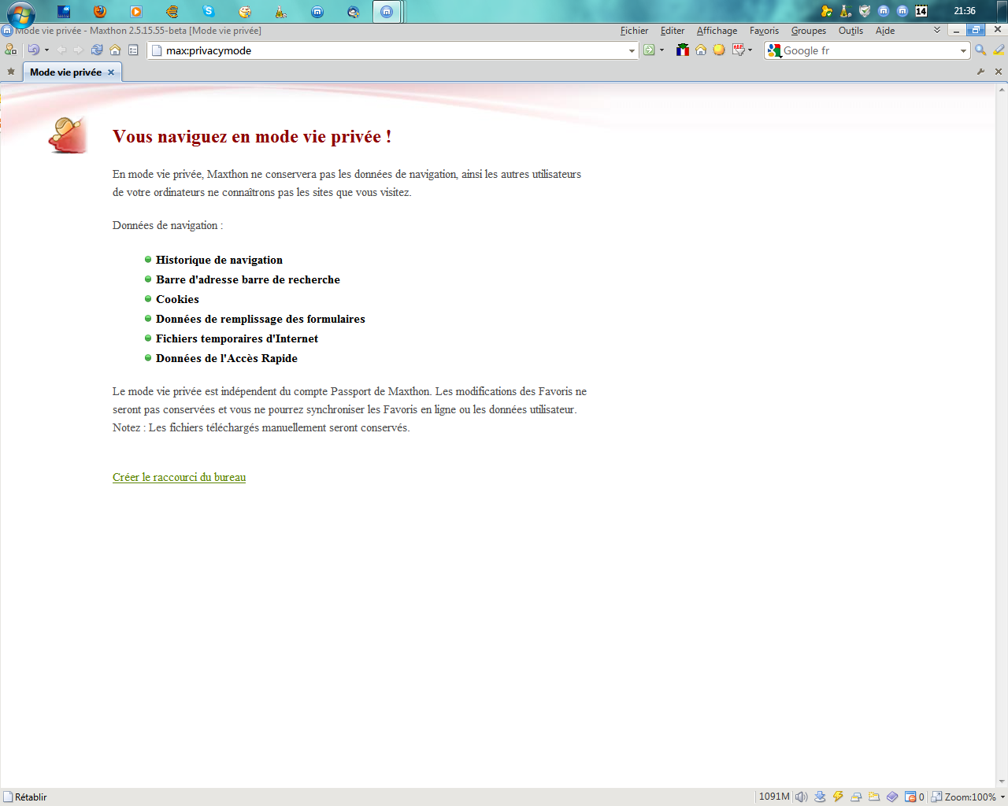Click the clock showing 21:36
Image resolution: width=1008 pixels, height=806 pixels.
965,11
